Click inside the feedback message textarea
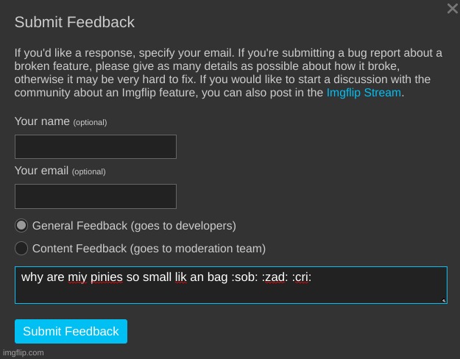 click(x=230, y=291)
